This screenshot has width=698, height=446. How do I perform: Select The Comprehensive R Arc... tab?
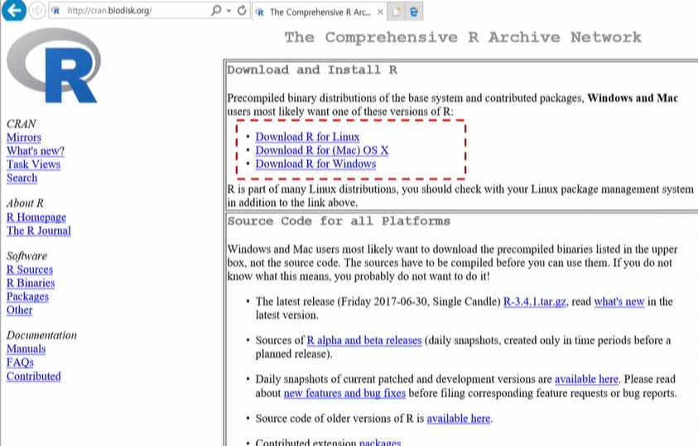click(320, 12)
